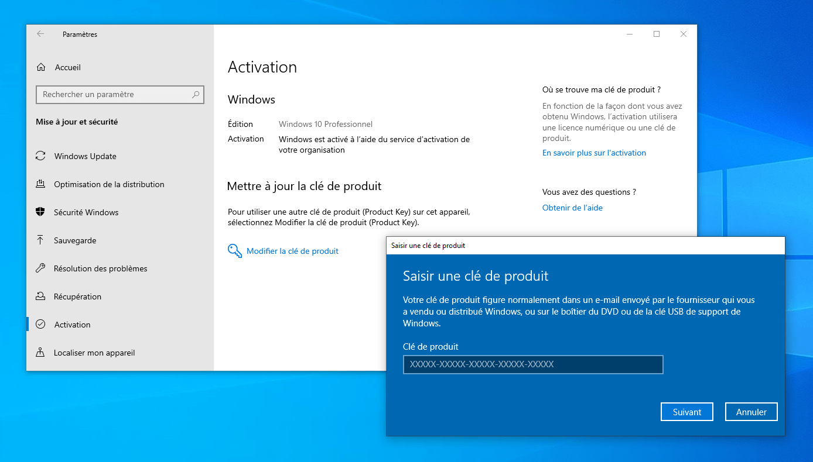Viewport: 813px width, 462px height.
Task: Maximize the Paramètres window
Action: [x=657, y=34]
